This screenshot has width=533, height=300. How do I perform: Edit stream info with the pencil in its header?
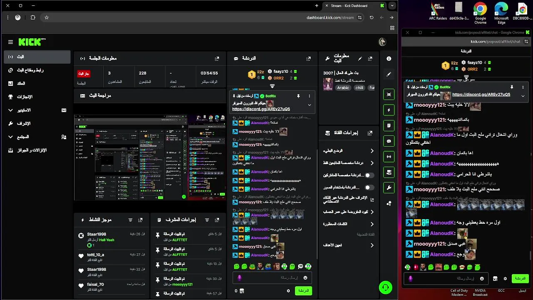coord(360,59)
